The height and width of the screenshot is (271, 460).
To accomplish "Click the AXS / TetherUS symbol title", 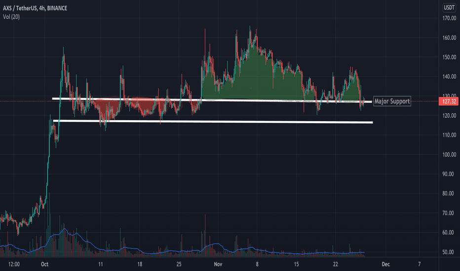I will coord(35,8).
